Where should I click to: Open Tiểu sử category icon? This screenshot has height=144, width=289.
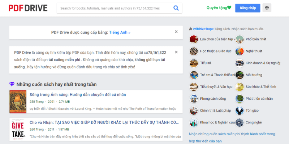(194, 63)
